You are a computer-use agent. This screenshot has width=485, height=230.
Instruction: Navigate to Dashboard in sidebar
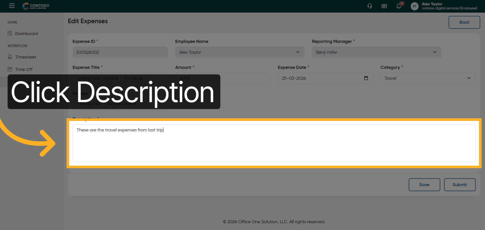[27, 34]
